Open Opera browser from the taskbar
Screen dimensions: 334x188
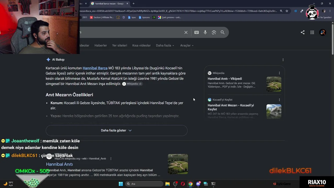[x=183, y=184]
